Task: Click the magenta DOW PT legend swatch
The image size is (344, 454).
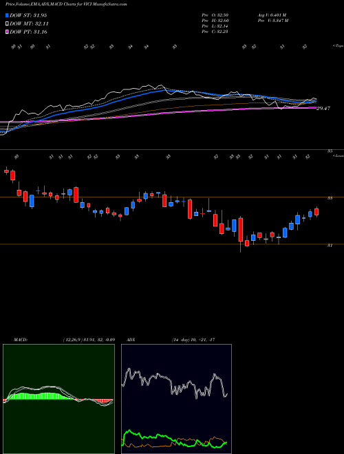Action: tap(7, 32)
